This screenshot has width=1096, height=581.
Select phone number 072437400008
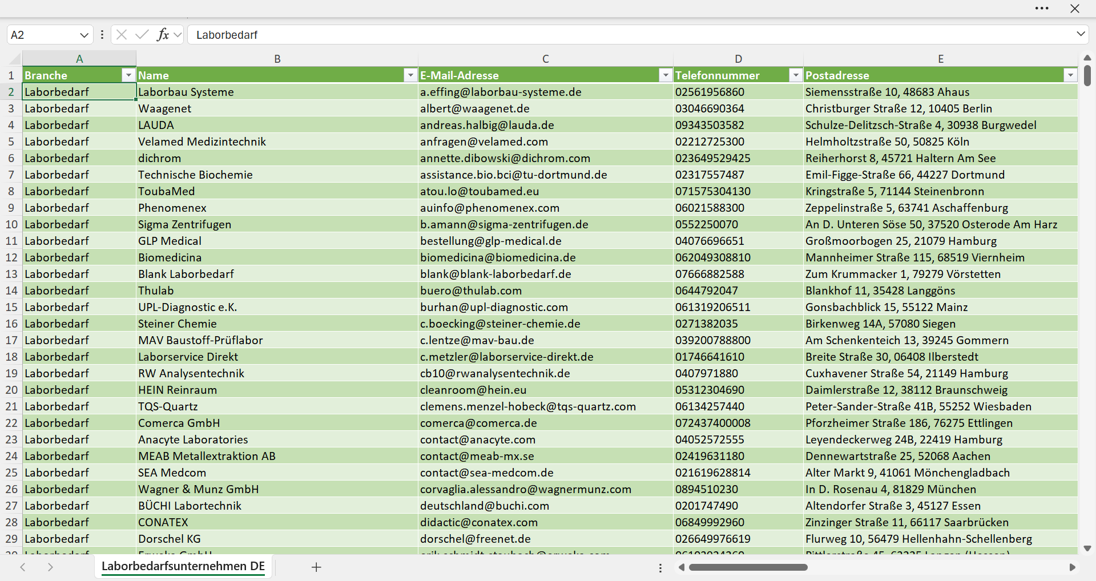point(738,423)
